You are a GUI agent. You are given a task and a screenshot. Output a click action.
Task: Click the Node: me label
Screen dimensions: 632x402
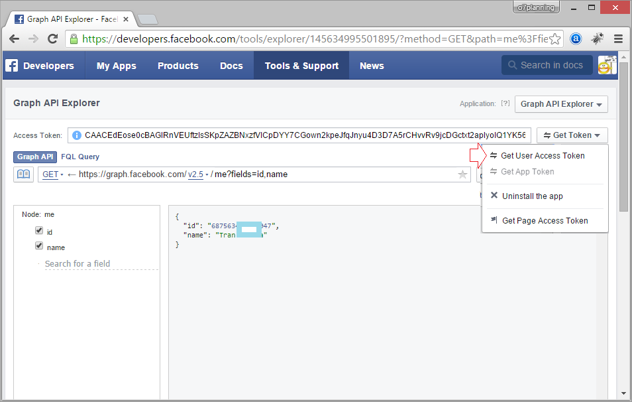[x=38, y=214]
